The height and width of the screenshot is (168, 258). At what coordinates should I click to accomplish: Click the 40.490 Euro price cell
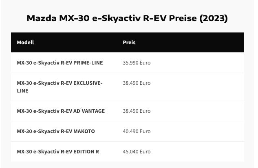tap(137, 131)
